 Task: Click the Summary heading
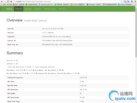15,53
